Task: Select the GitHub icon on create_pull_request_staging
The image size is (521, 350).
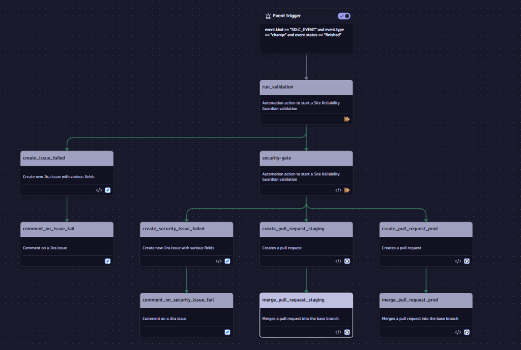Action: click(347, 261)
